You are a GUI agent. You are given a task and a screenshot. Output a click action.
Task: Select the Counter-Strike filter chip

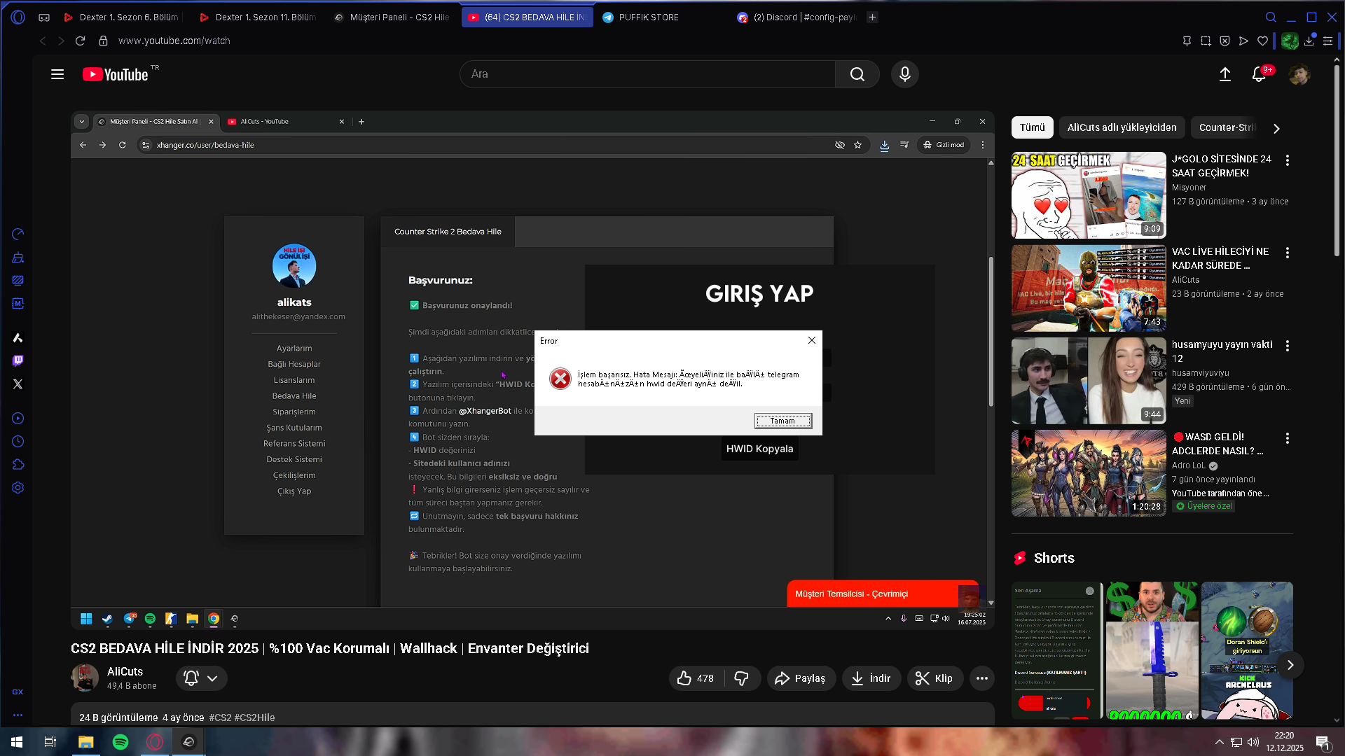(x=1227, y=127)
